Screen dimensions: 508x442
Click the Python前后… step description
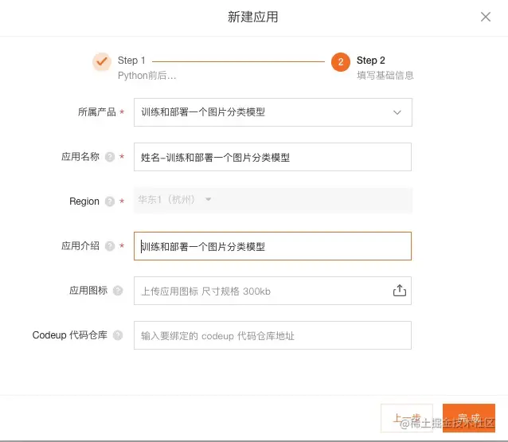pyautogui.click(x=147, y=76)
